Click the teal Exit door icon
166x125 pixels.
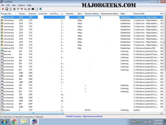[40, 9]
